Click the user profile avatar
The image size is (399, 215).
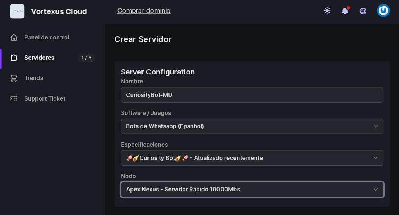point(383,11)
